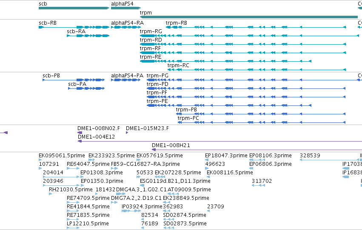Viewport: 362px width, 230px height.
Task: Select the EP18047.3prime EST label
Action: 226,156
